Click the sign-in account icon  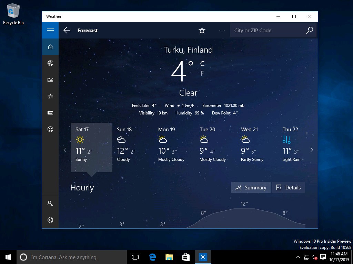pyautogui.click(x=50, y=203)
